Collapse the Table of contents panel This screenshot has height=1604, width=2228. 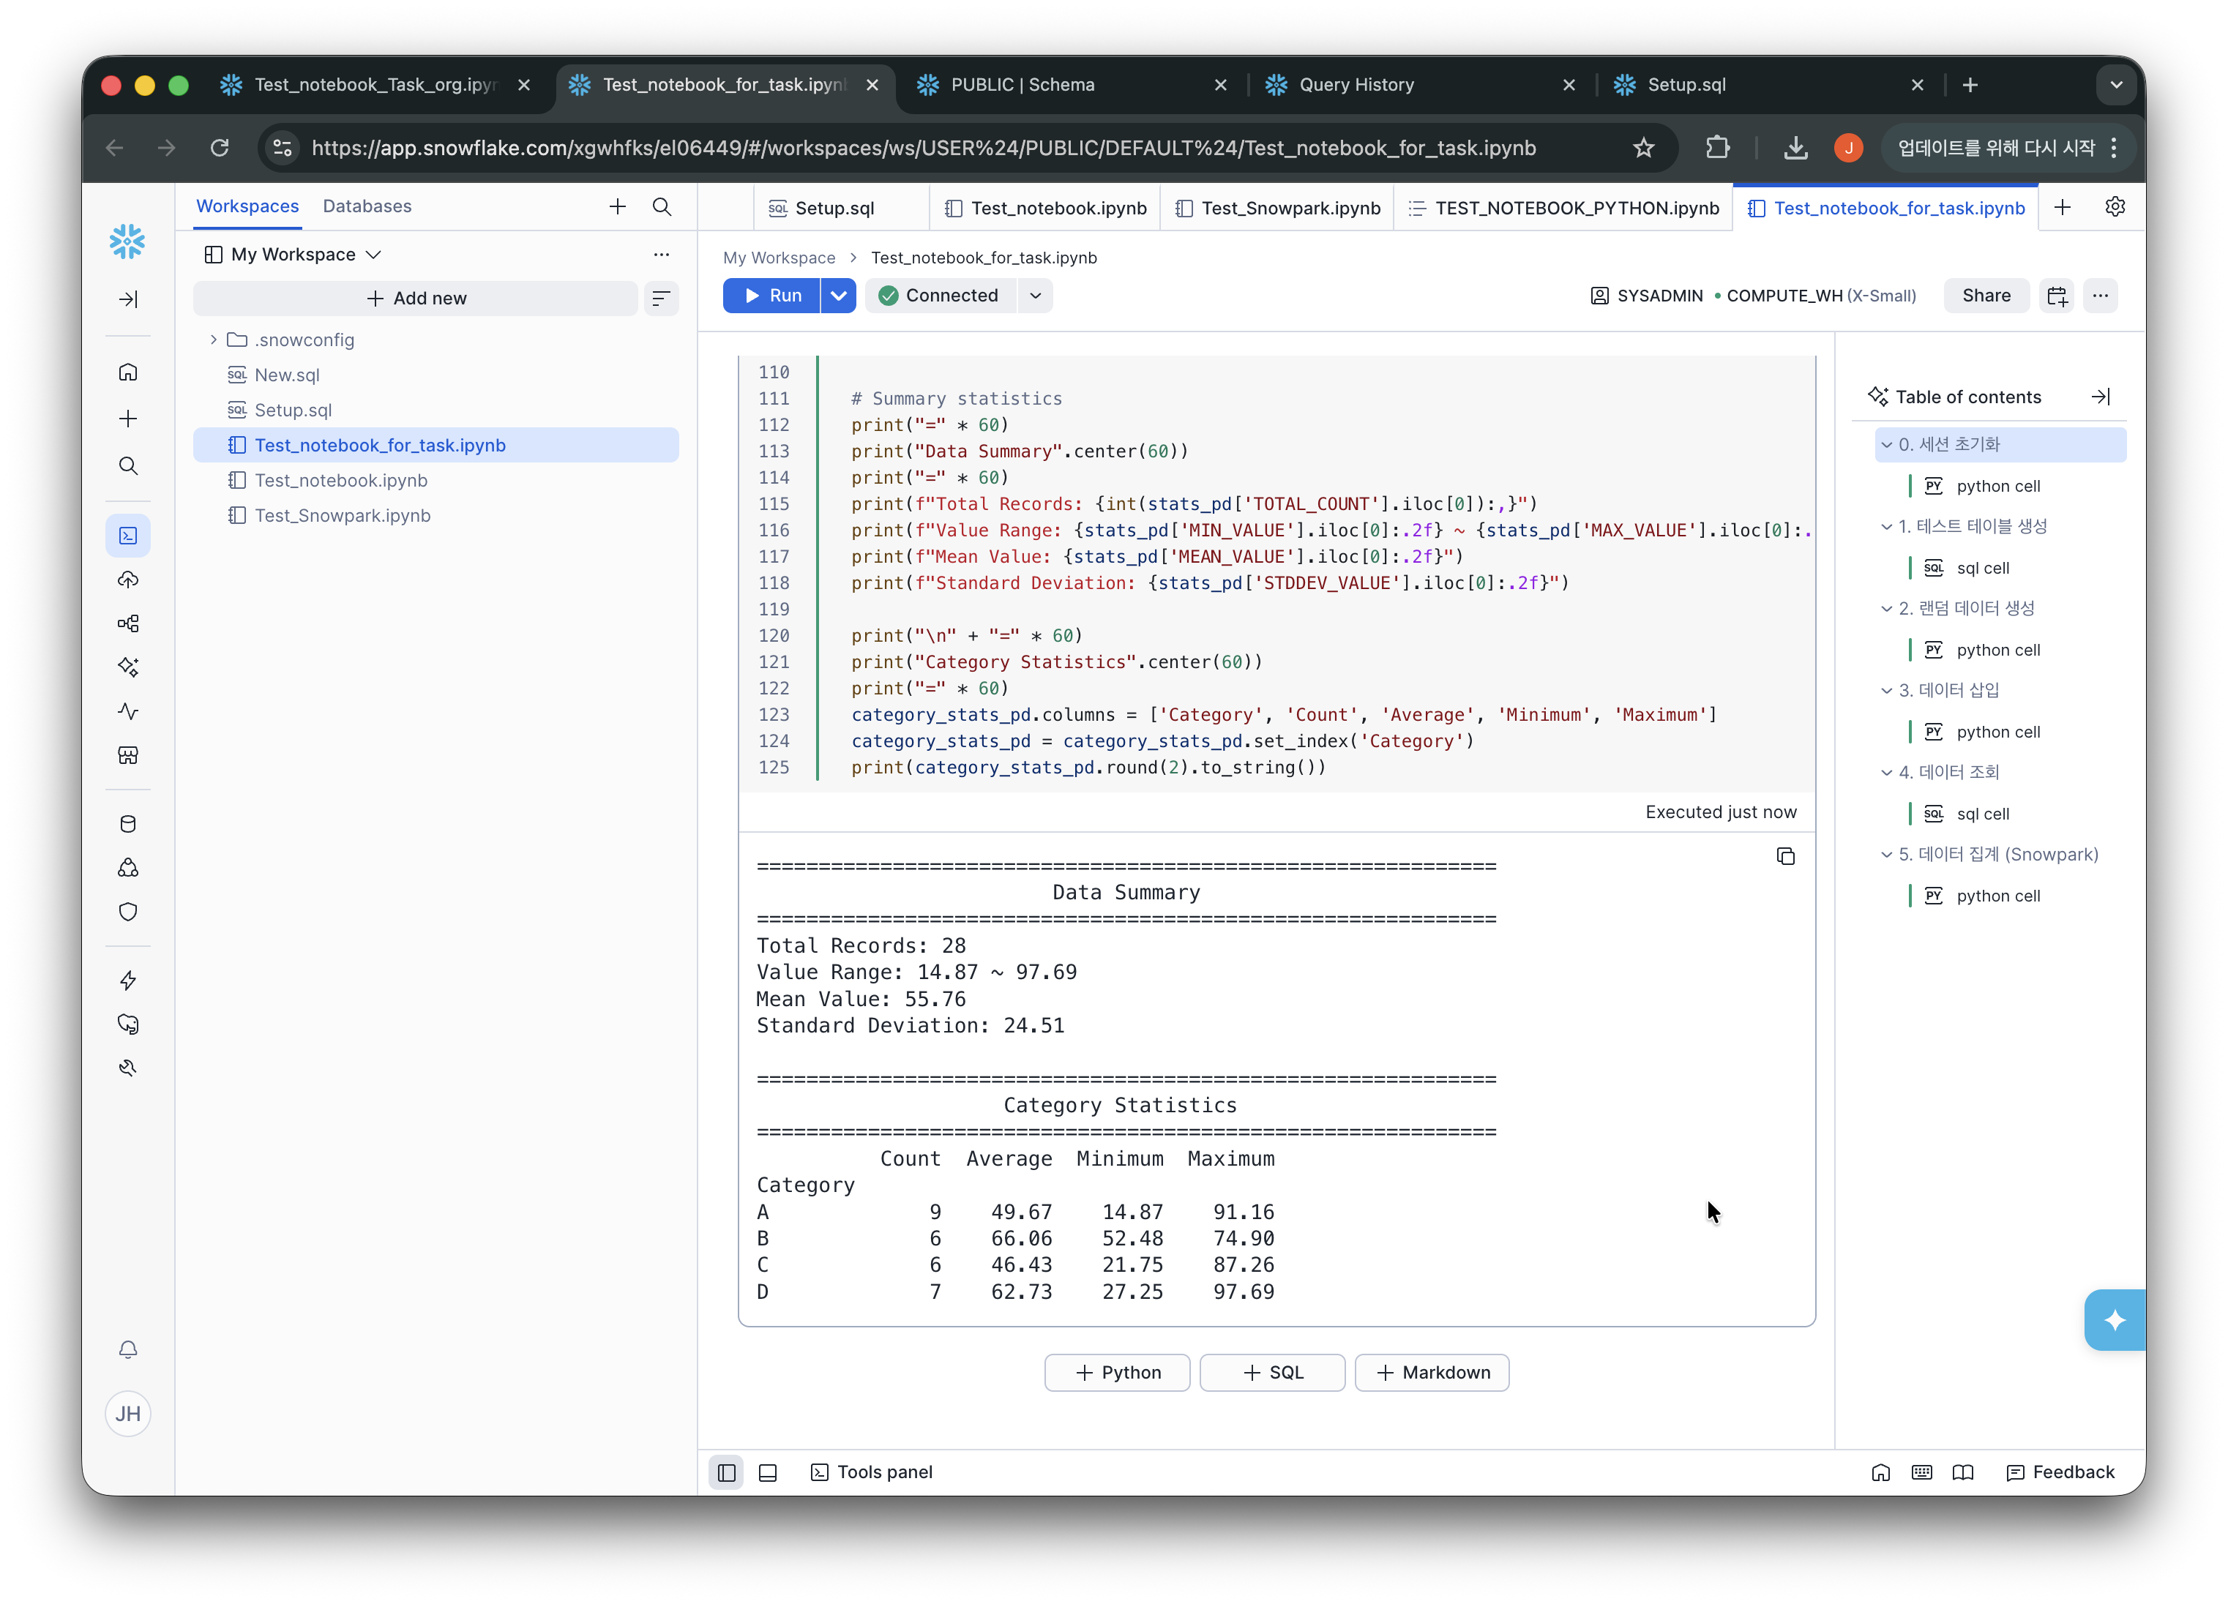click(2099, 397)
